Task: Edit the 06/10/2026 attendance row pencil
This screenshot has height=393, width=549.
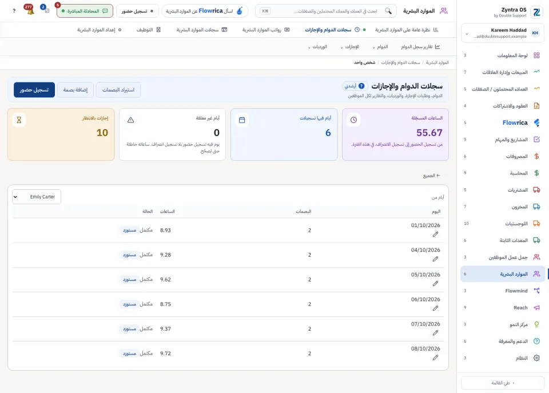Action: (x=435, y=308)
